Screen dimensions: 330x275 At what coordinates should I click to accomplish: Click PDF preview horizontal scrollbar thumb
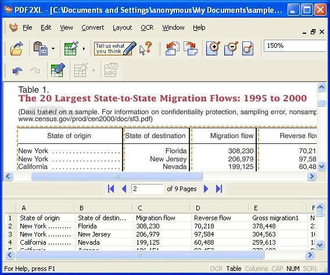pyautogui.click(x=117, y=176)
